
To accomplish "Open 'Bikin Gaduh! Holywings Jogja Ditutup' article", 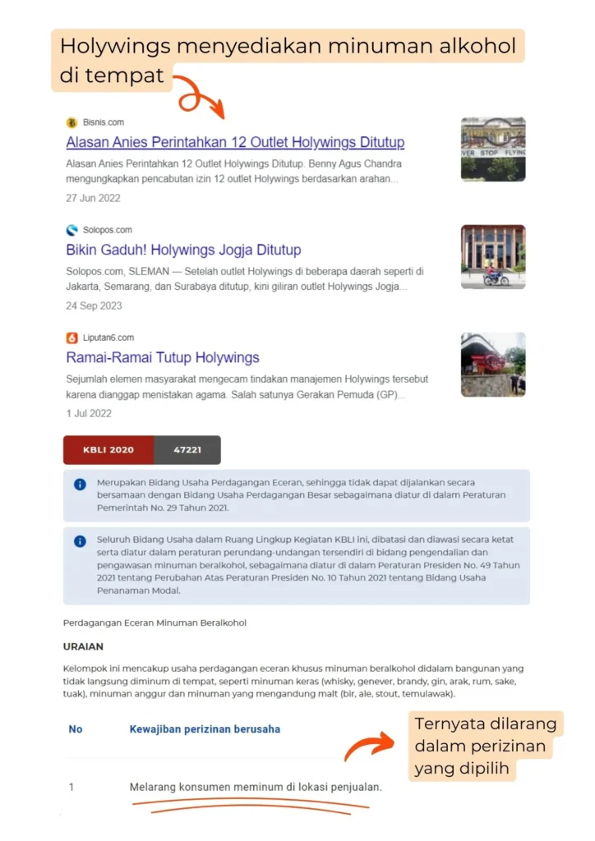I will tap(183, 250).
